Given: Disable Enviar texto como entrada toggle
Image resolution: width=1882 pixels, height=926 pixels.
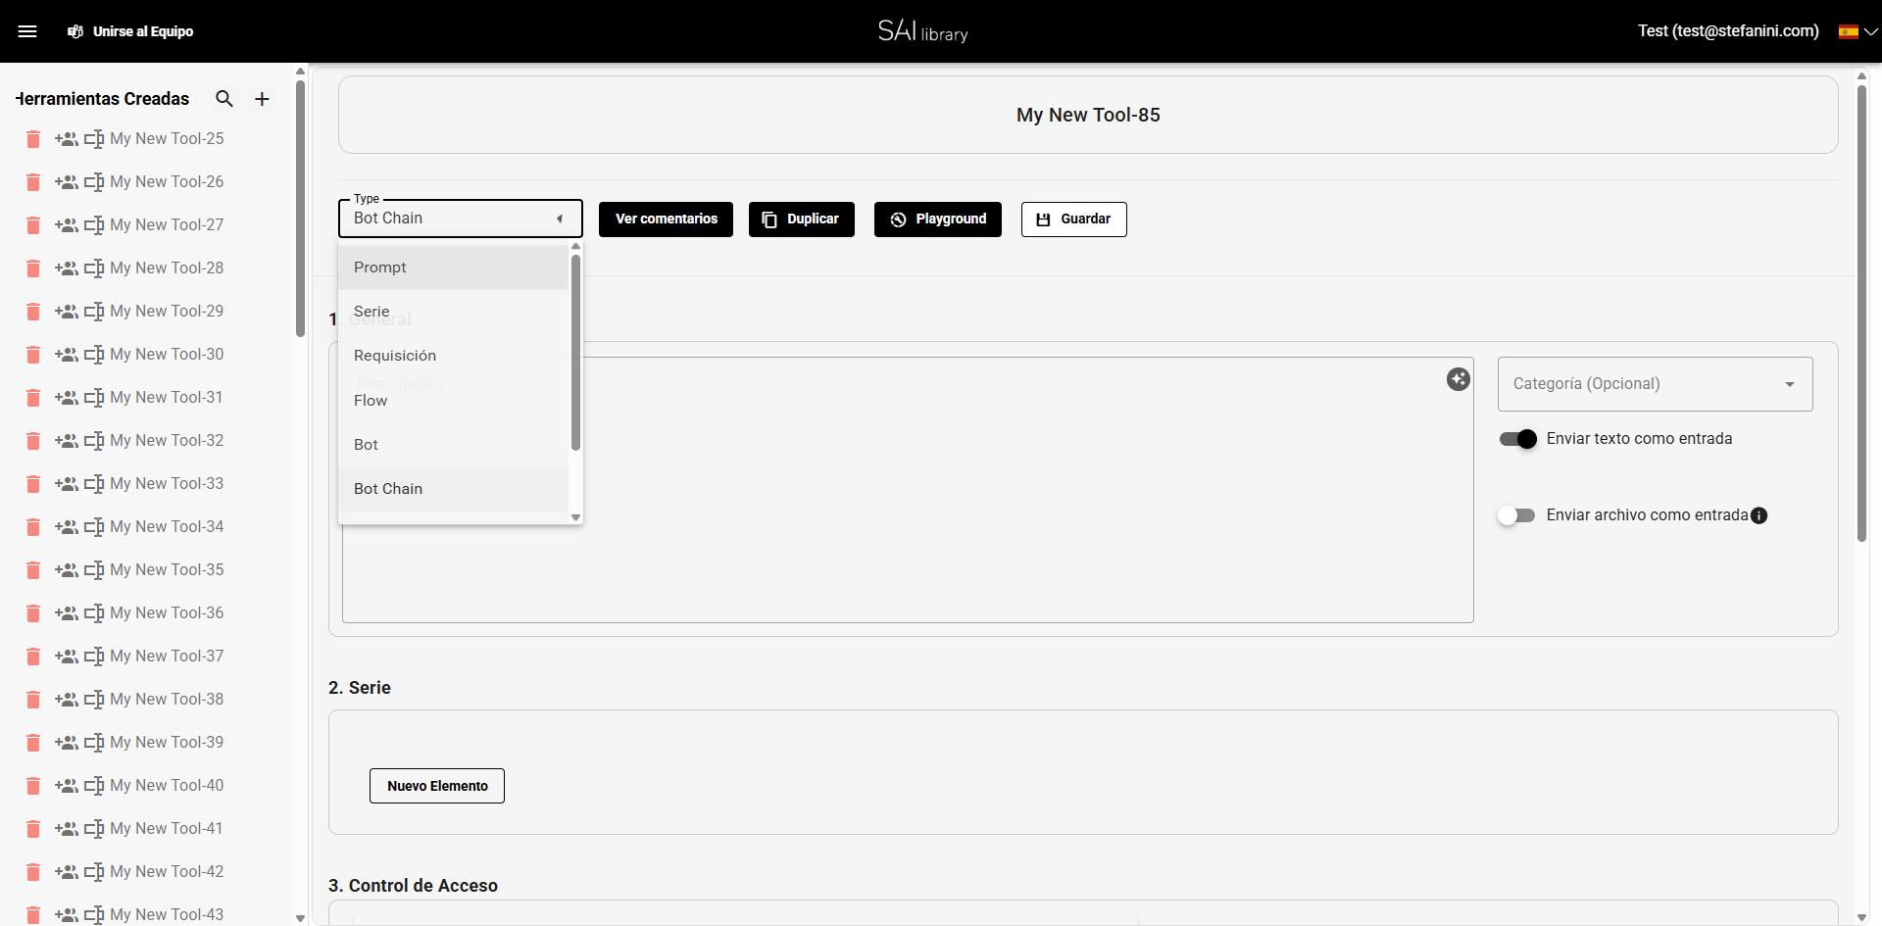Looking at the screenshot, I should 1517,439.
